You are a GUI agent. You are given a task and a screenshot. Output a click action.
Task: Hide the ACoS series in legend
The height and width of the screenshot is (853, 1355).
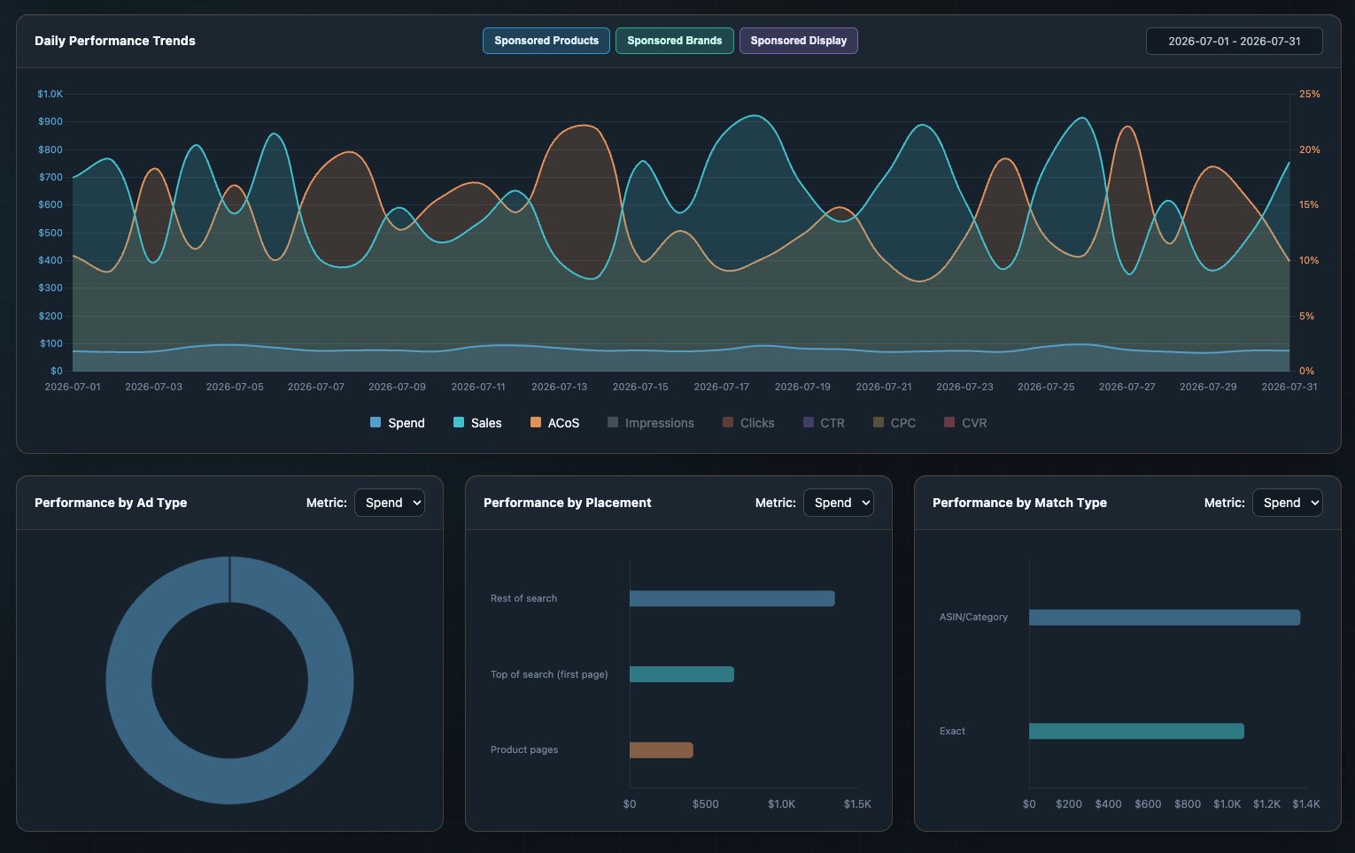coord(554,423)
